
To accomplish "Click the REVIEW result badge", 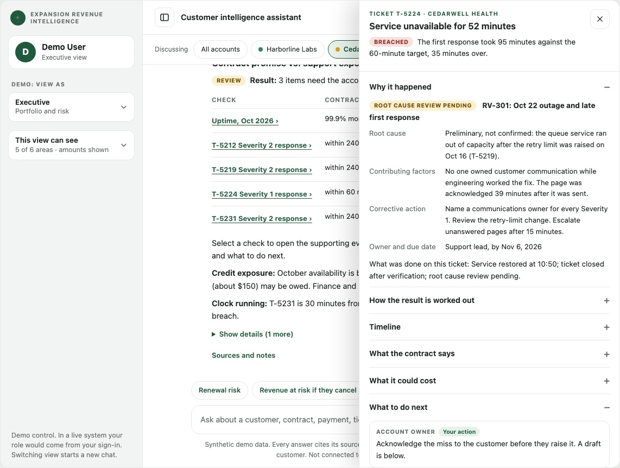I will pyautogui.click(x=229, y=81).
